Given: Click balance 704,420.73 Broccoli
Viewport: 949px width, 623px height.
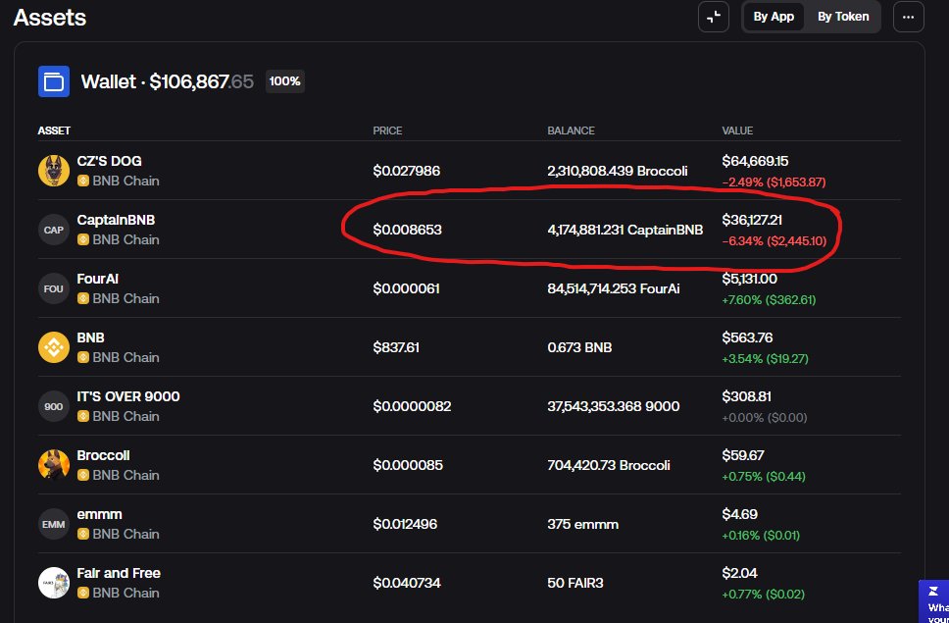Looking at the screenshot, I should 608,465.
